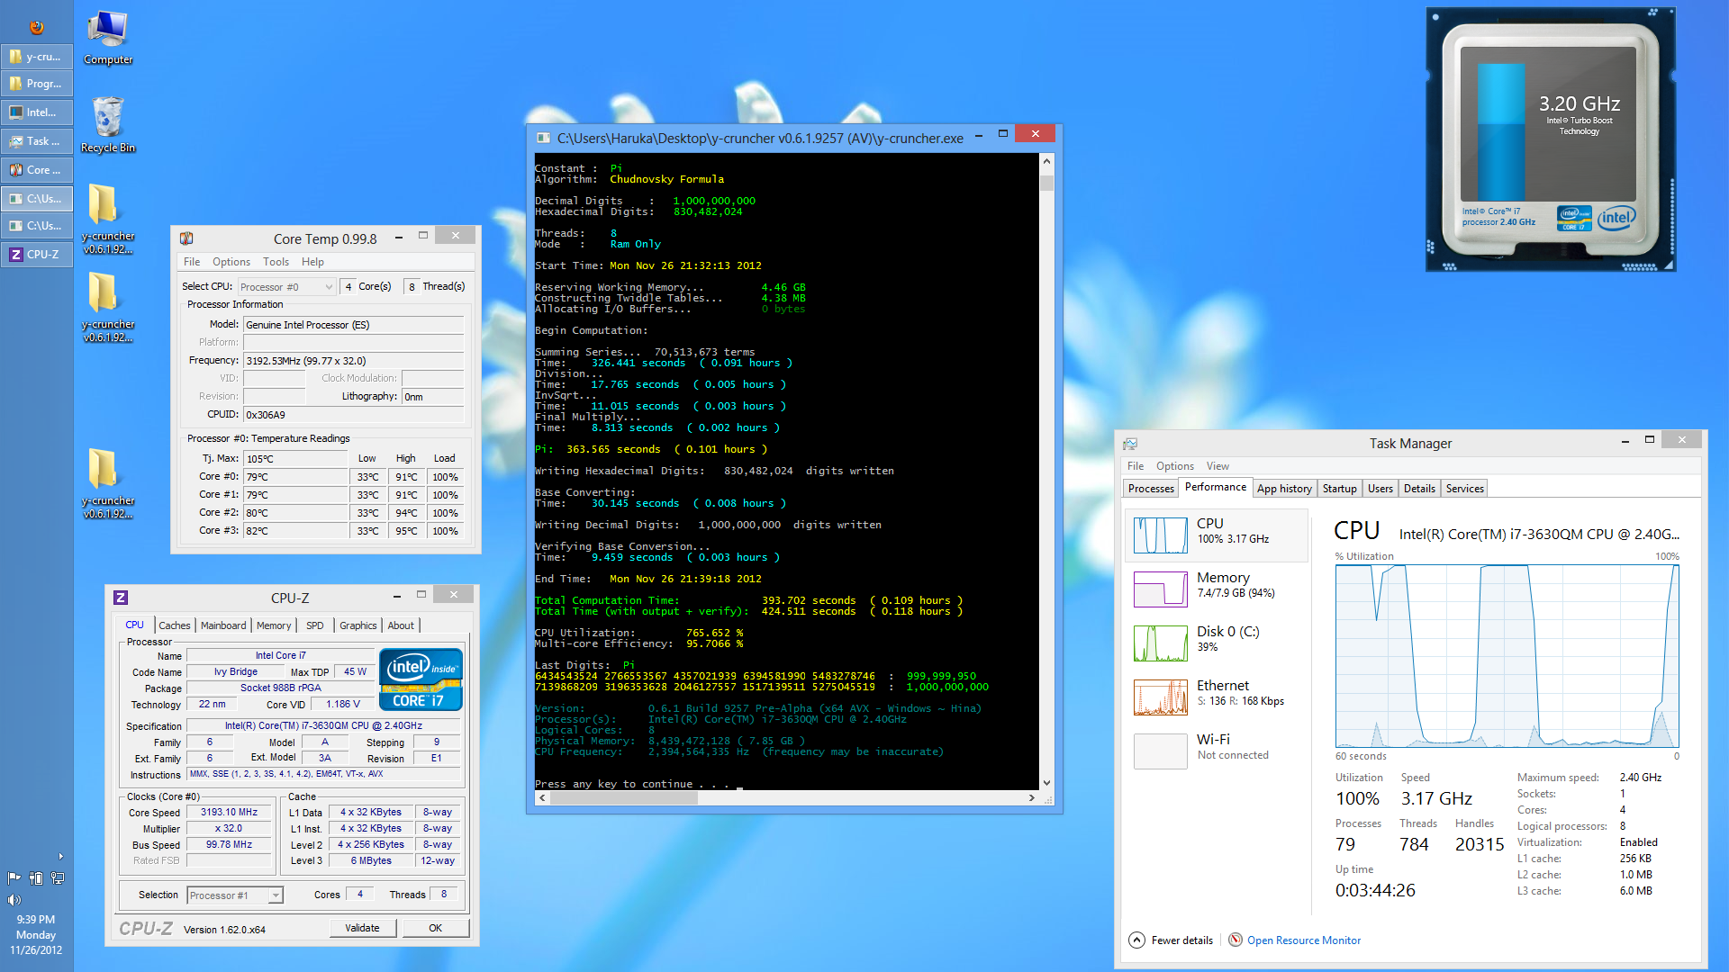
Task: Open the Action Center flag icon
Action: point(14,878)
